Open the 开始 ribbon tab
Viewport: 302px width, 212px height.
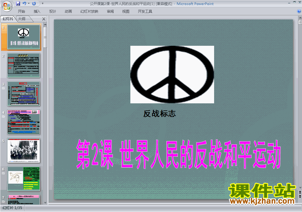tap(21, 12)
